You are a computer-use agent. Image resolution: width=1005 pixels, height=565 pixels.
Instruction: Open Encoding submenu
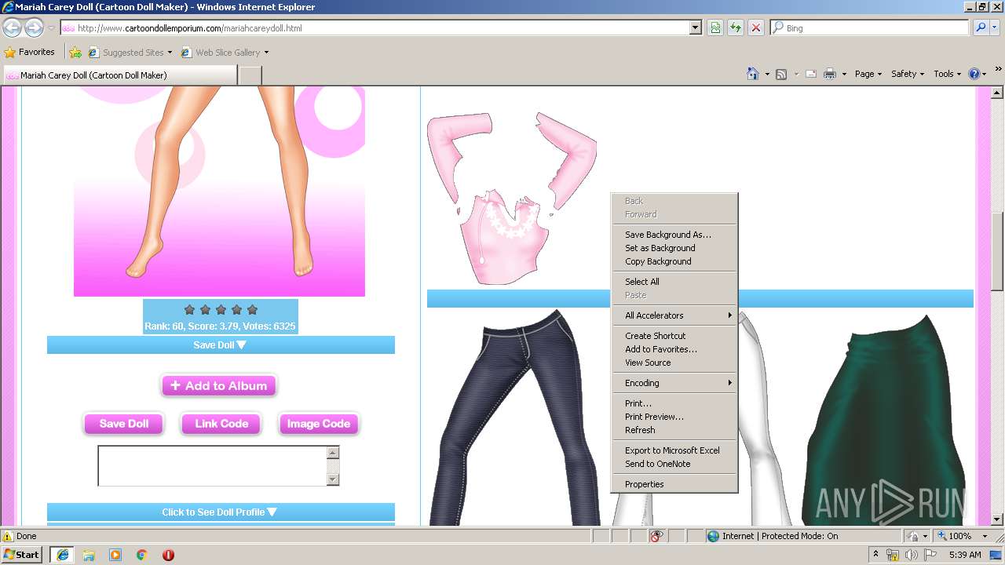[x=674, y=383]
